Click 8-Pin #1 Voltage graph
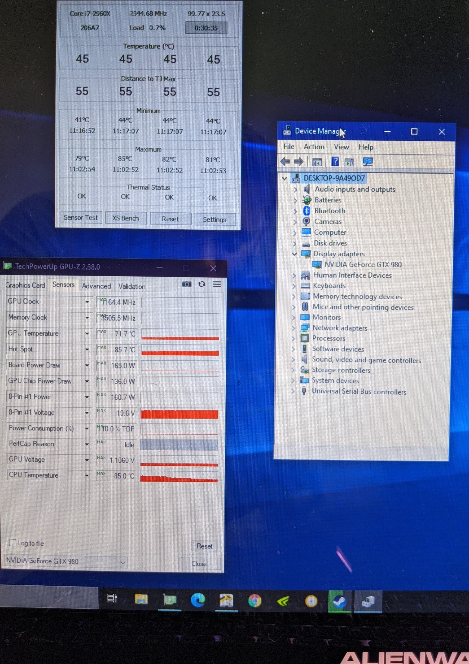This screenshot has width=469, height=664. tap(179, 413)
